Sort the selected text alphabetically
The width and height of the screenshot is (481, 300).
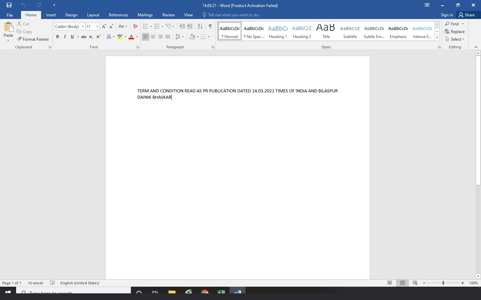tap(200, 26)
